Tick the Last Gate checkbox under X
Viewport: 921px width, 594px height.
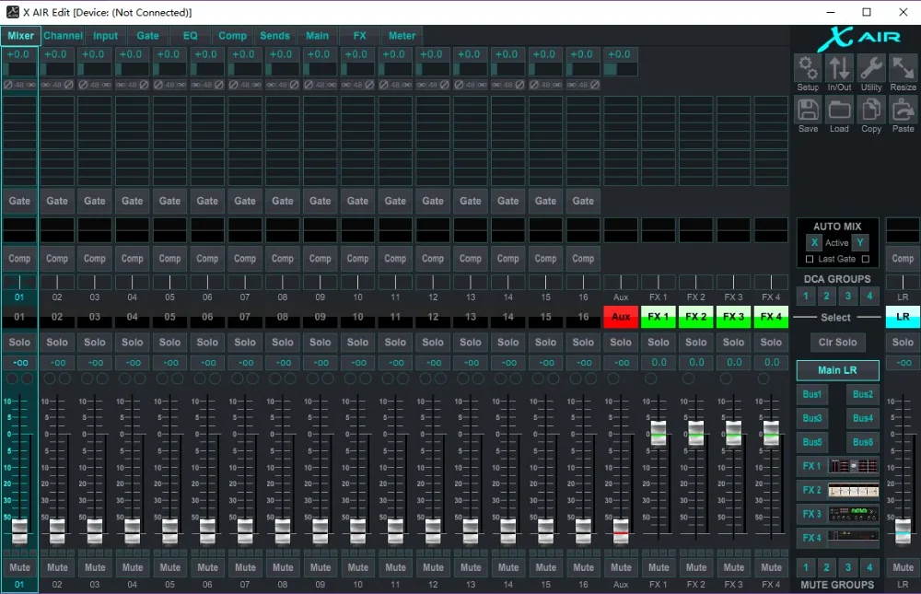pyautogui.click(x=810, y=259)
